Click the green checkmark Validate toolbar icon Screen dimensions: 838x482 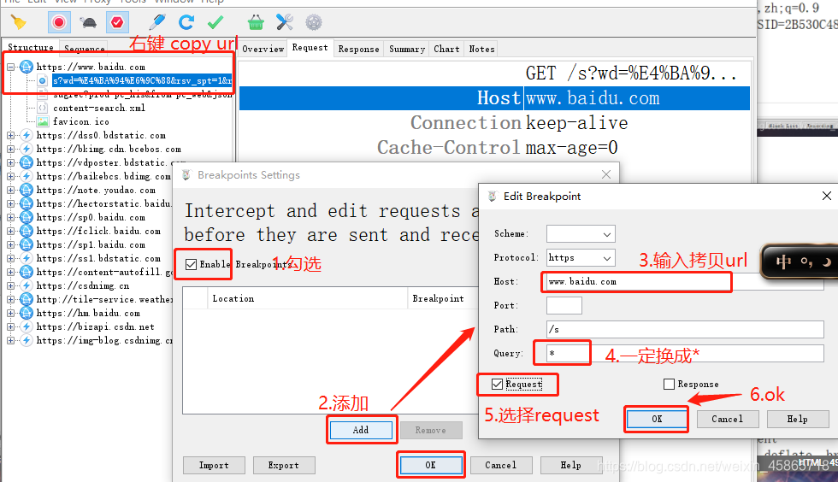(x=215, y=22)
